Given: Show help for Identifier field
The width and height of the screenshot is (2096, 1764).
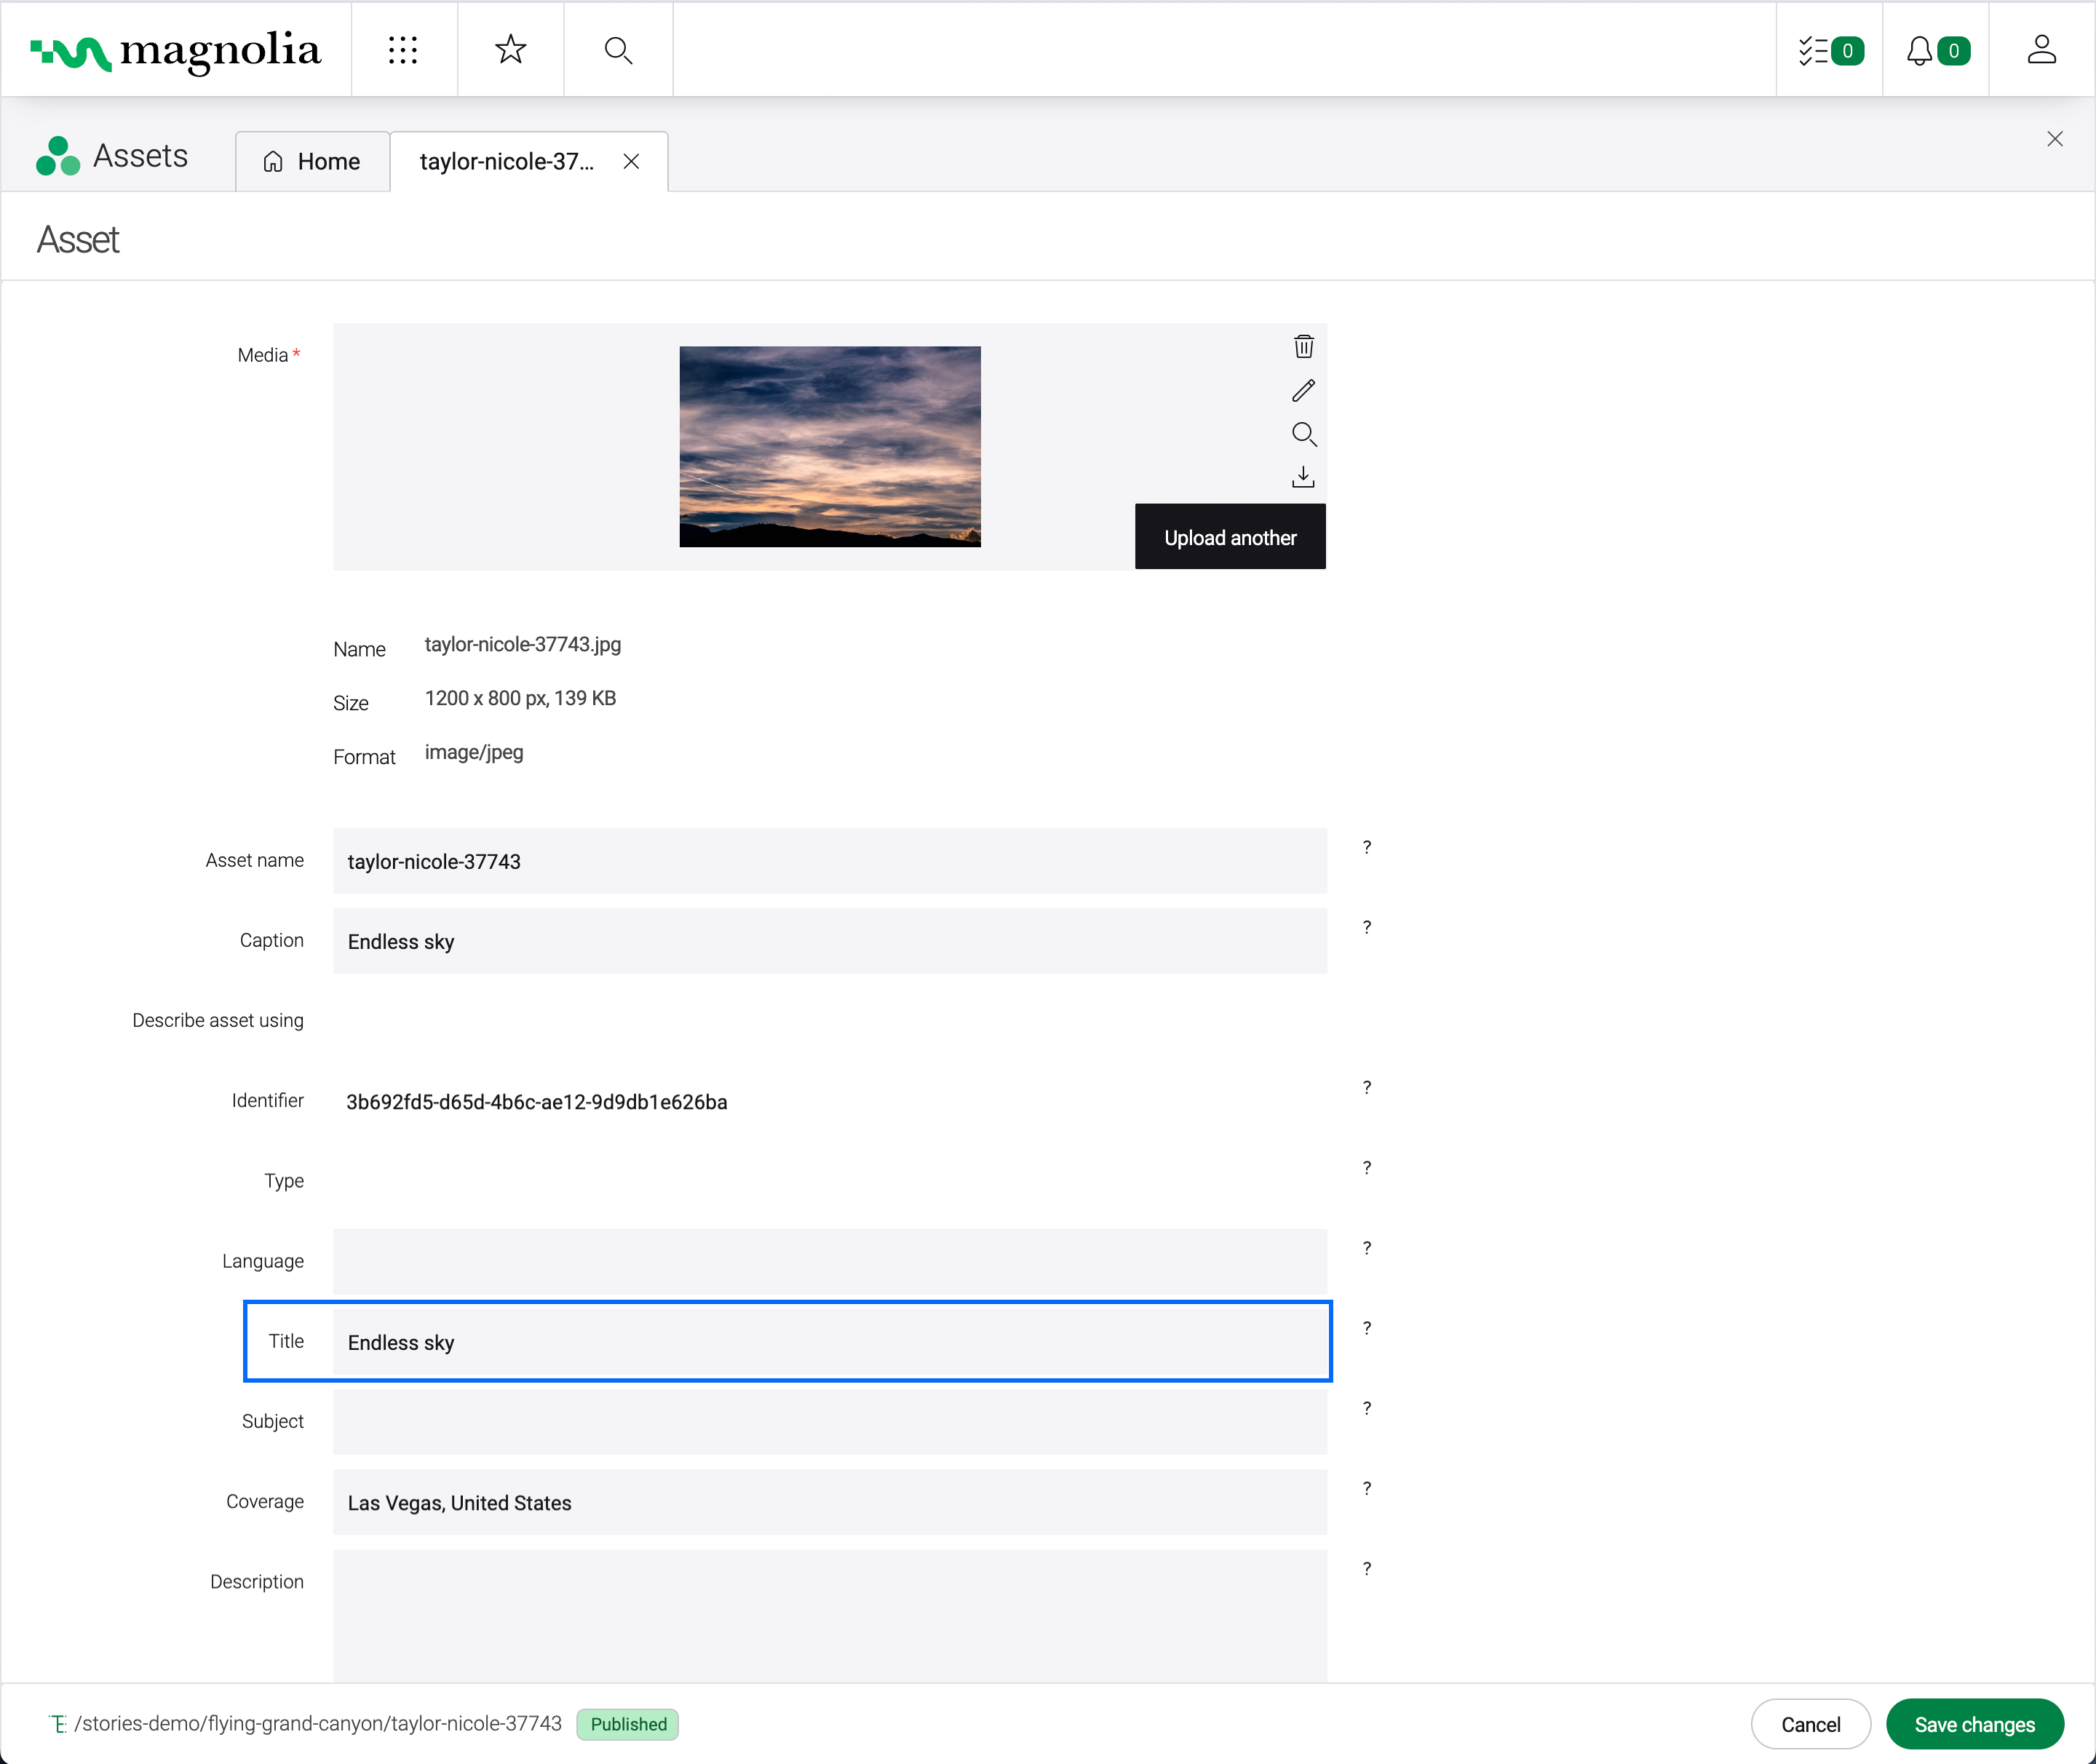Looking at the screenshot, I should click(x=1367, y=1087).
